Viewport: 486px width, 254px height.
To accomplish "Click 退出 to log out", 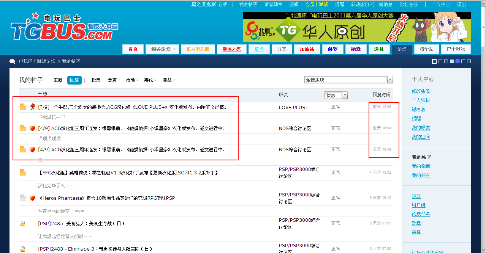I will click(461, 5).
